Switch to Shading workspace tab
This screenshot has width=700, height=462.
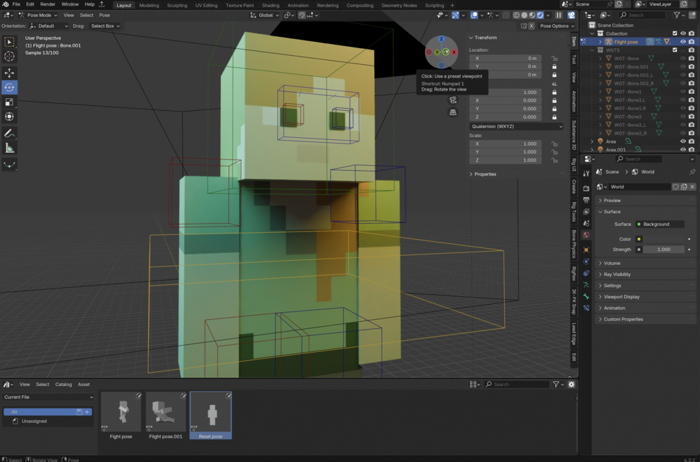pos(270,6)
